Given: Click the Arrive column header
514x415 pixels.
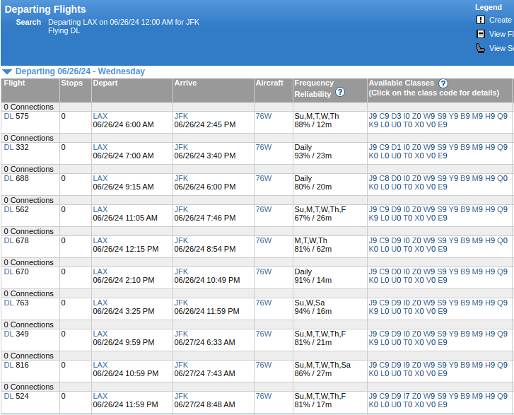Looking at the screenshot, I should (x=185, y=83).
